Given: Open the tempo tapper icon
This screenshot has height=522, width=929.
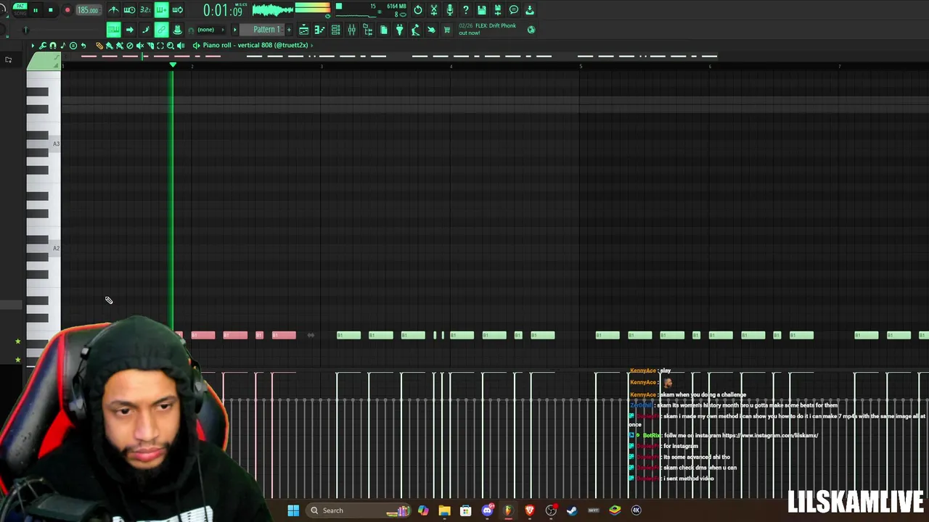Looking at the screenshot, I should coord(415,30).
